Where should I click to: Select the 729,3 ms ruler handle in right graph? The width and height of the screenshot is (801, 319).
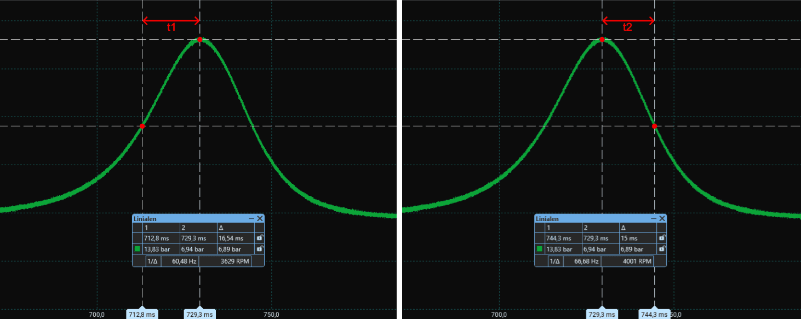602,314
